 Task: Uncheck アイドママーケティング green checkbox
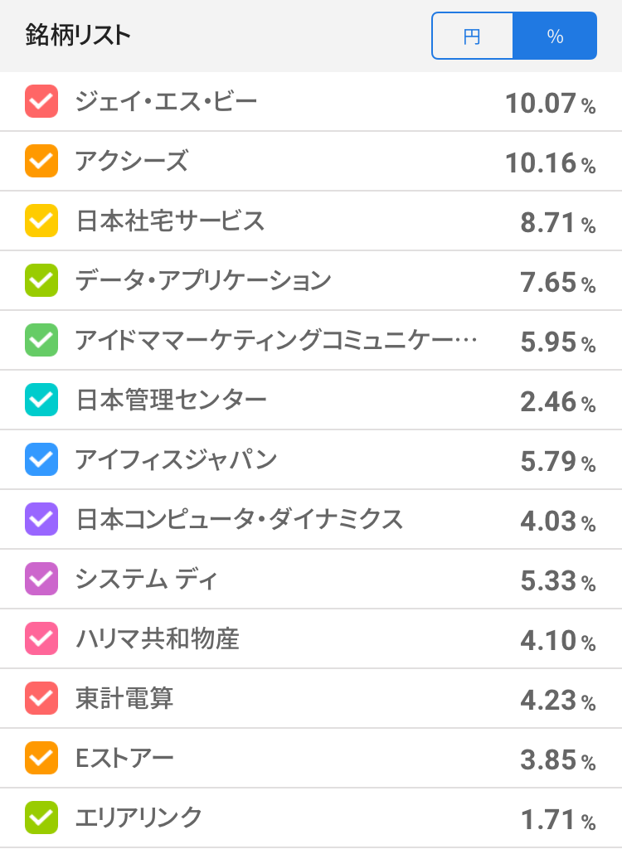pyautogui.click(x=41, y=340)
